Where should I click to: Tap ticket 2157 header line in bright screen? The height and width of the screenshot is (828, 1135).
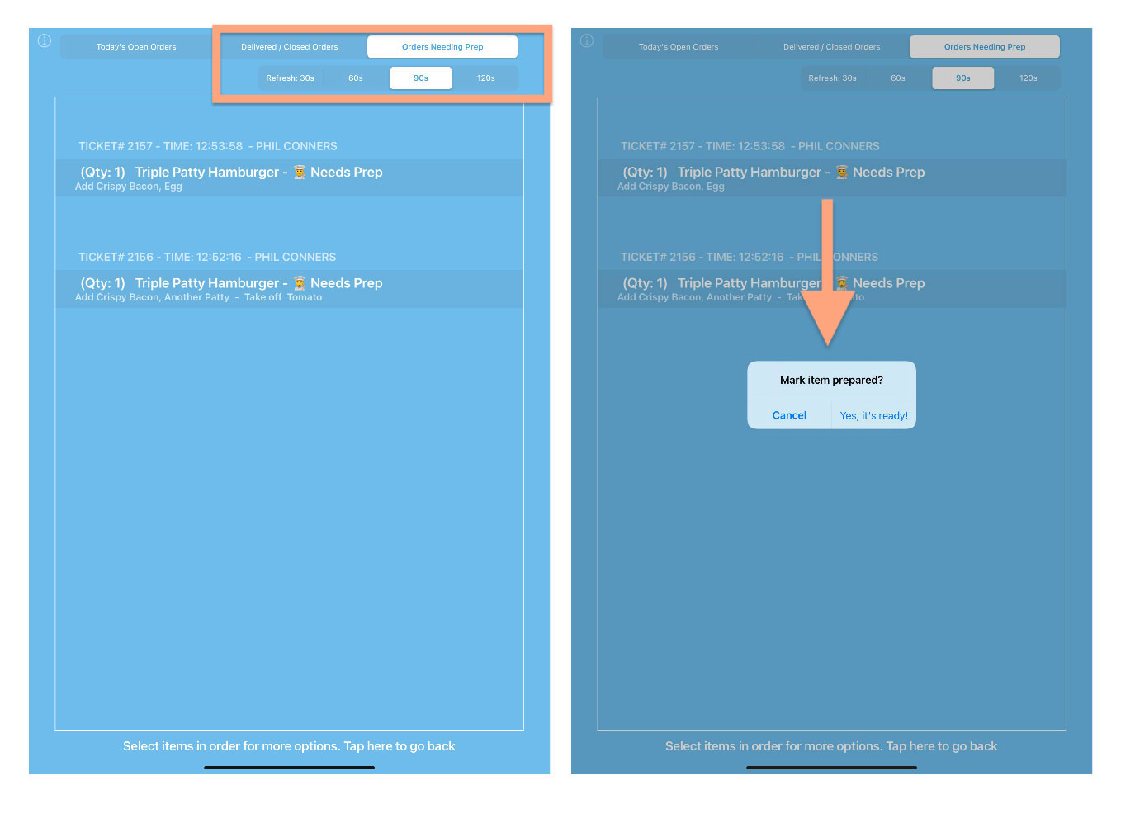(208, 146)
